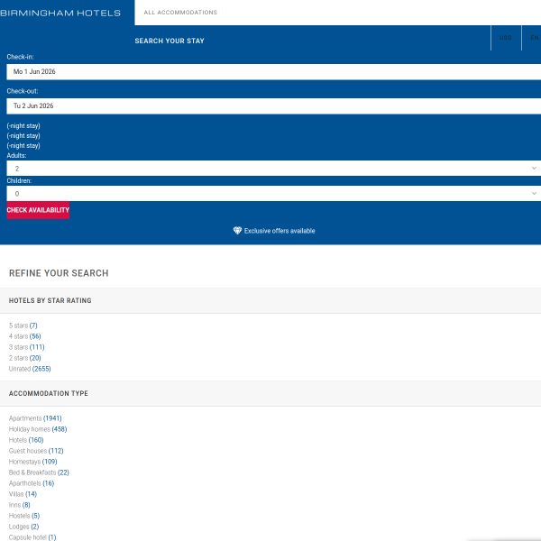Filter by 3 stars hotels

[x=26, y=347]
